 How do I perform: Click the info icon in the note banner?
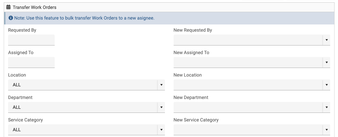pyautogui.click(x=11, y=18)
